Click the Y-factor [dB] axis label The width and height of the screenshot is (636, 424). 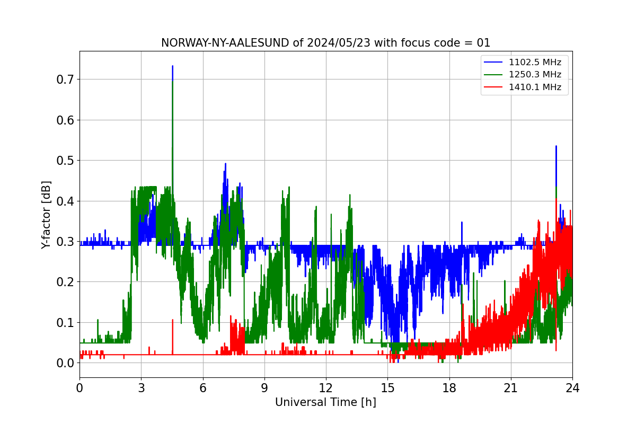pyautogui.click(x=47, y=215)
